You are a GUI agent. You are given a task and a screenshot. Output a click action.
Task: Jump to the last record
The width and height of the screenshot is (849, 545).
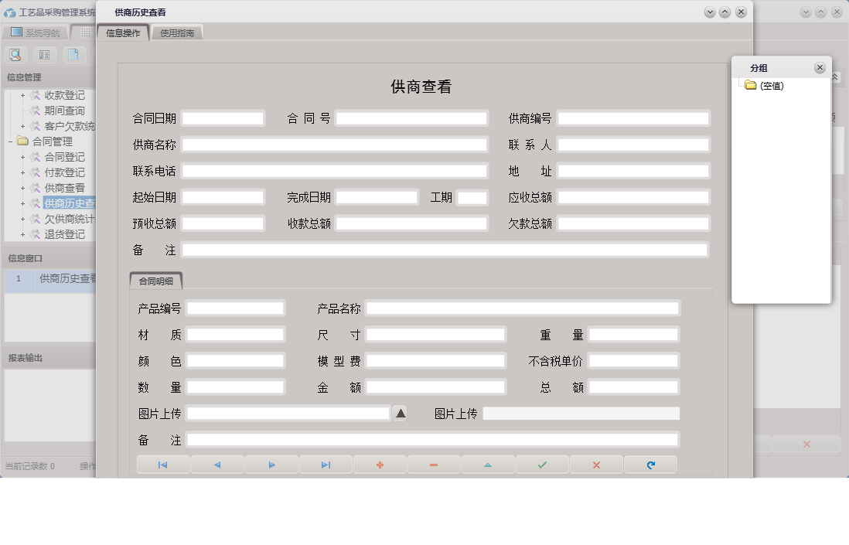325,464
